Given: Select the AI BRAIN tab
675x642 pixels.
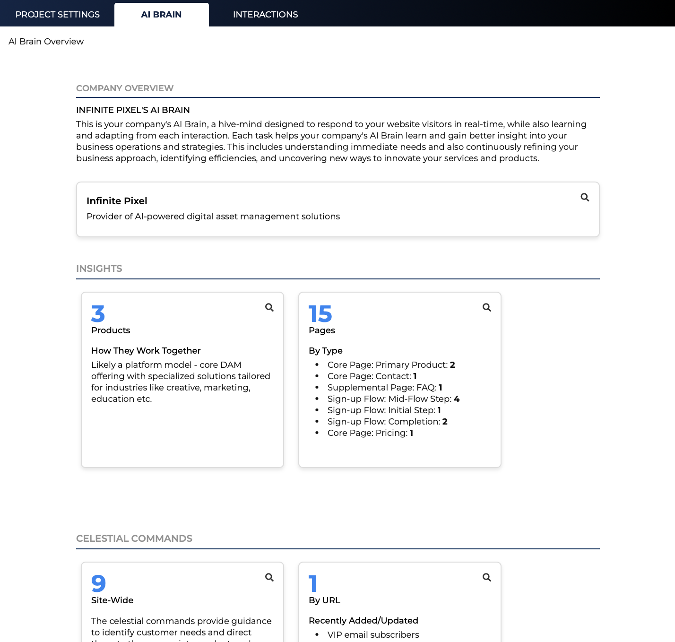Looking at the screenshot, I should point(161,14).
